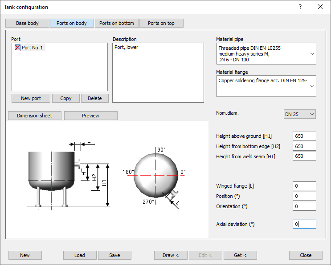Click the red-crossed icon beside Port No.1
Image resolution: width=331 pixels, height=265 pixels.
point(17,48)
